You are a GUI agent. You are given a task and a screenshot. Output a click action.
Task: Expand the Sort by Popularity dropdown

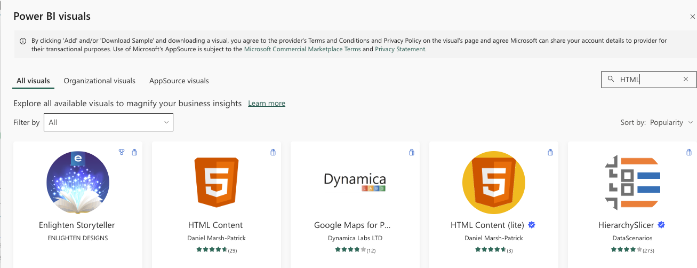coord(670,122)
